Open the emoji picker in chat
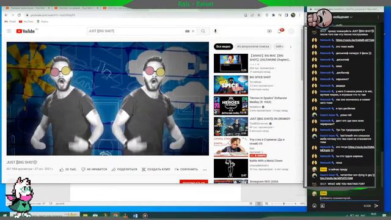Screen dimensions: 391x220 (x=314, y=206)
